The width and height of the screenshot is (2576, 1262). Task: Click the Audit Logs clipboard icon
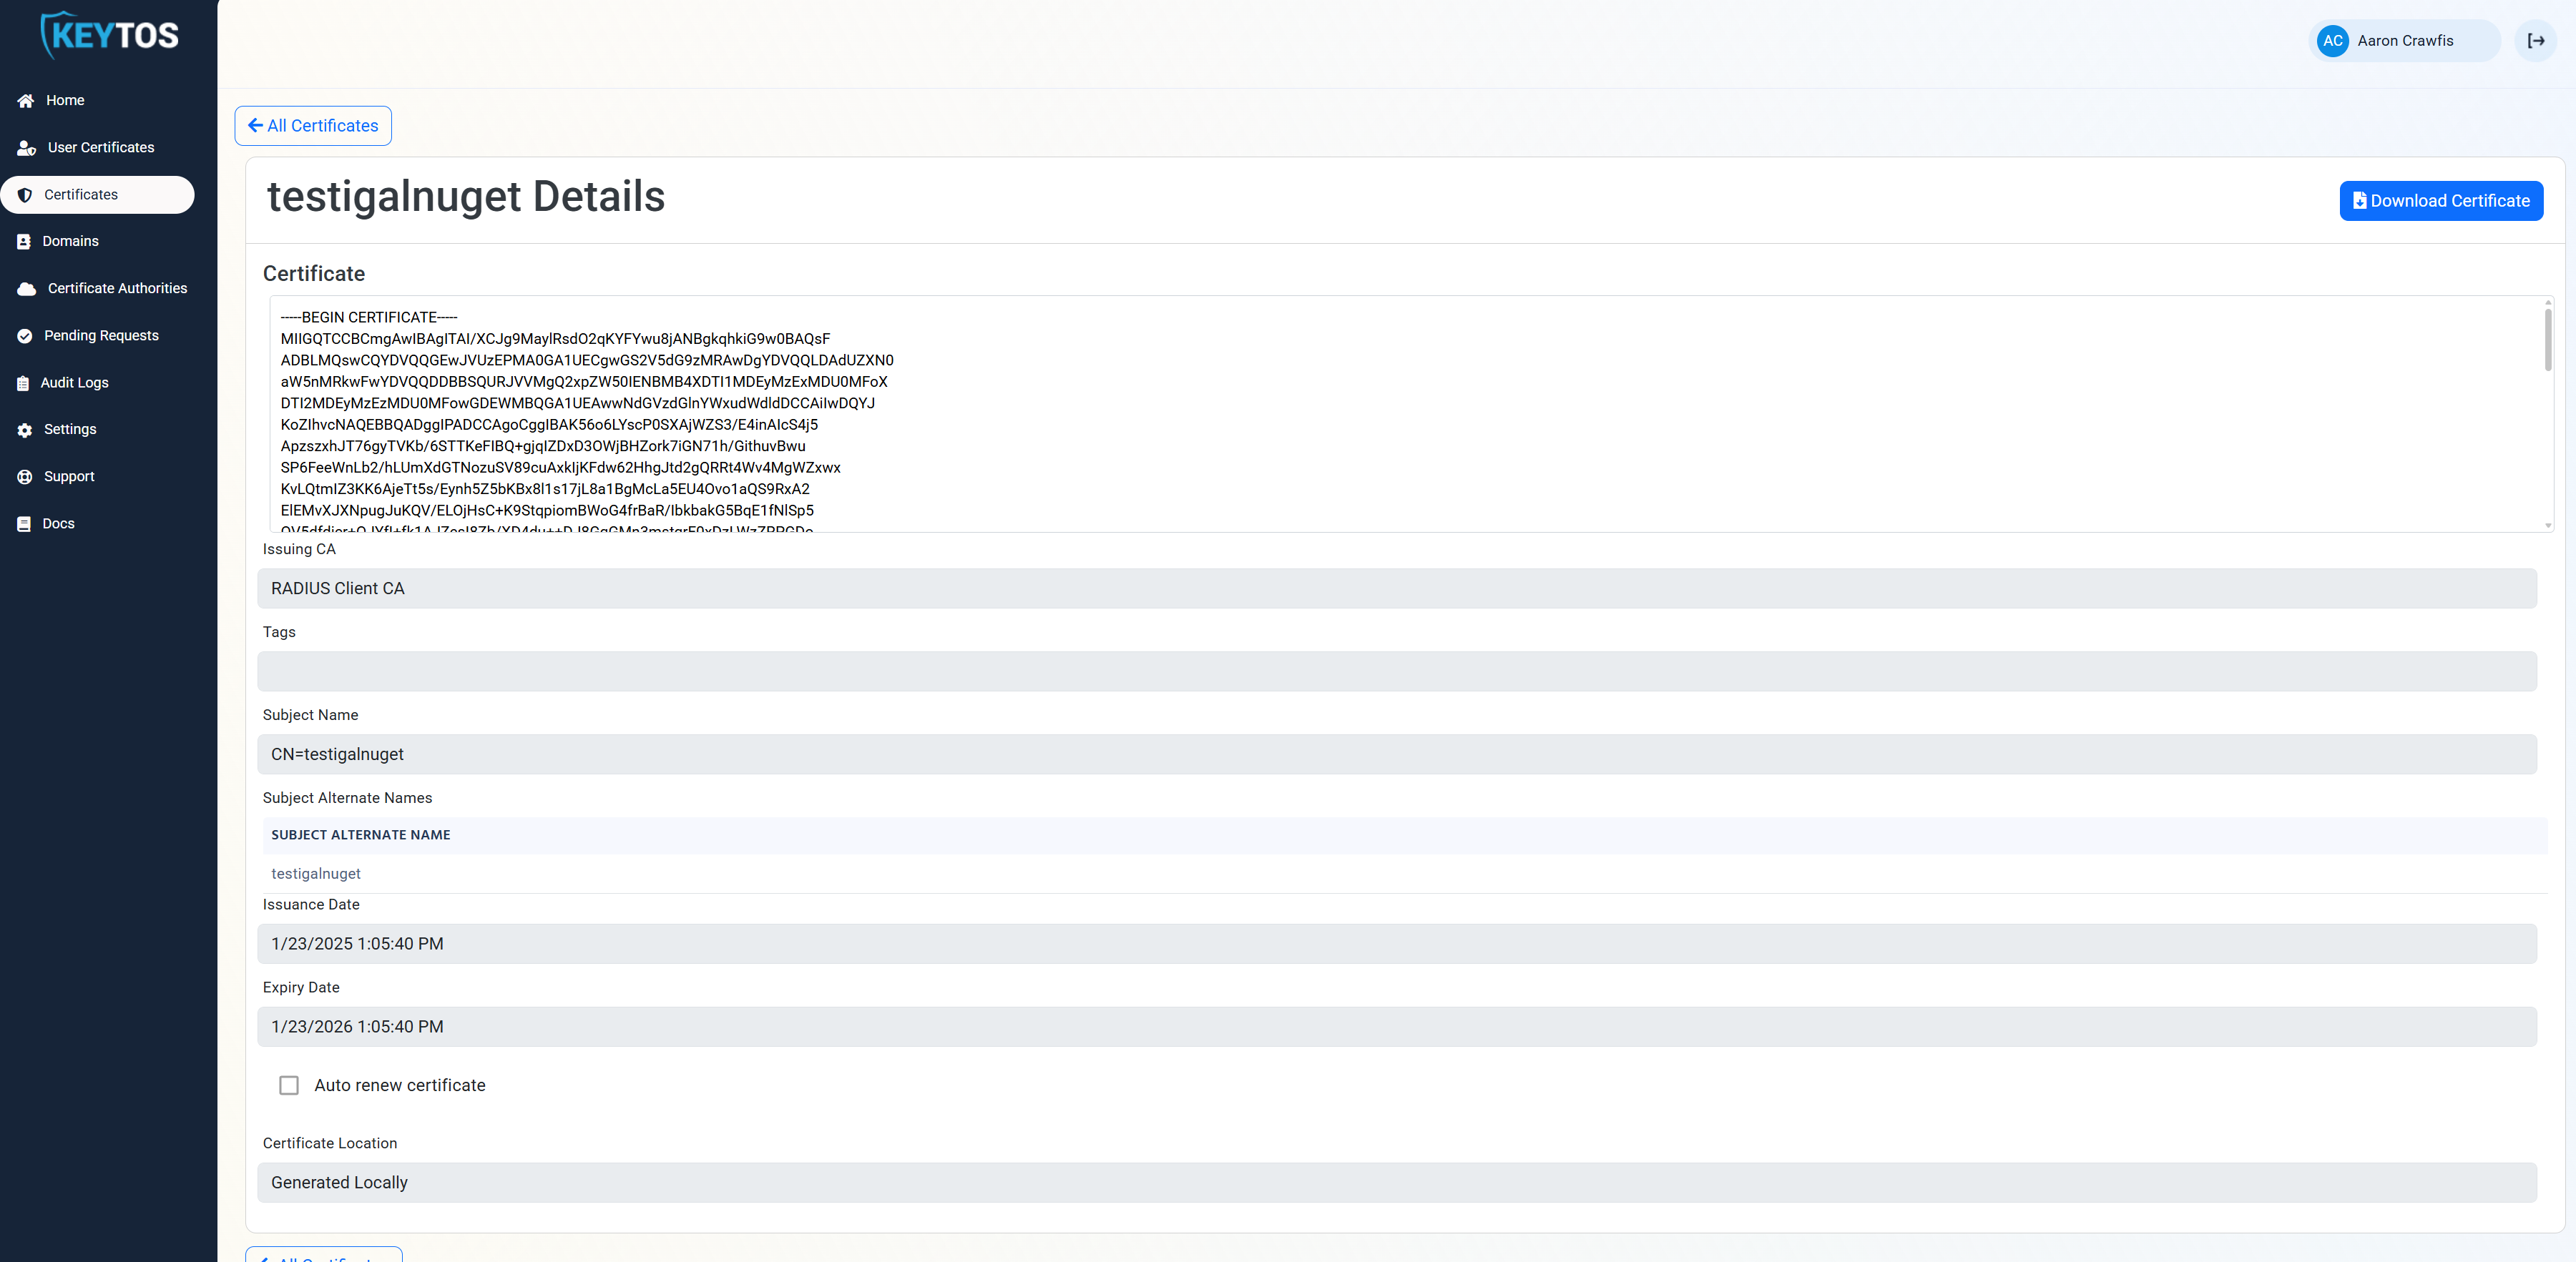click(23, 383)
